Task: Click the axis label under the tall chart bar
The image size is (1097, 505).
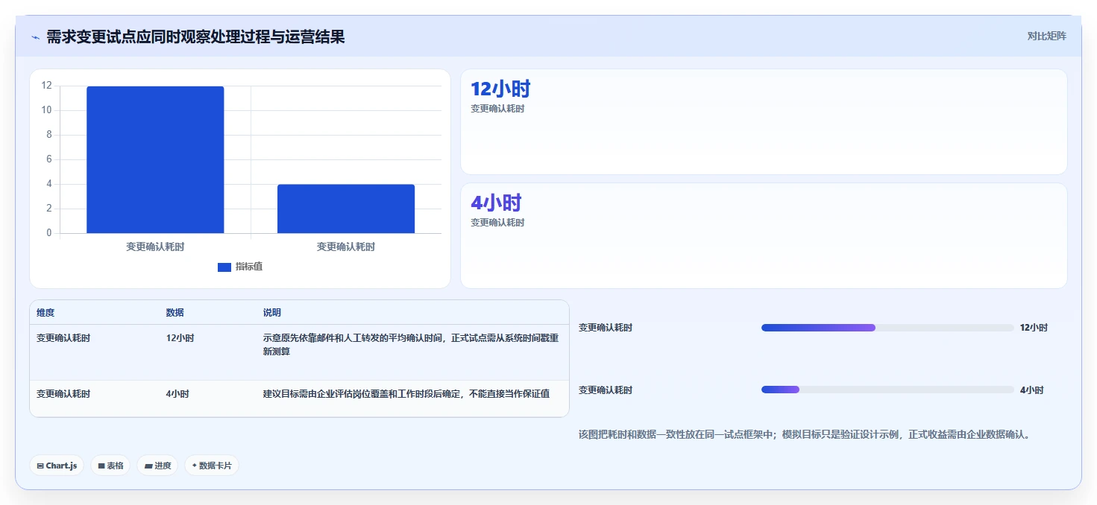Action: [155, 247]
